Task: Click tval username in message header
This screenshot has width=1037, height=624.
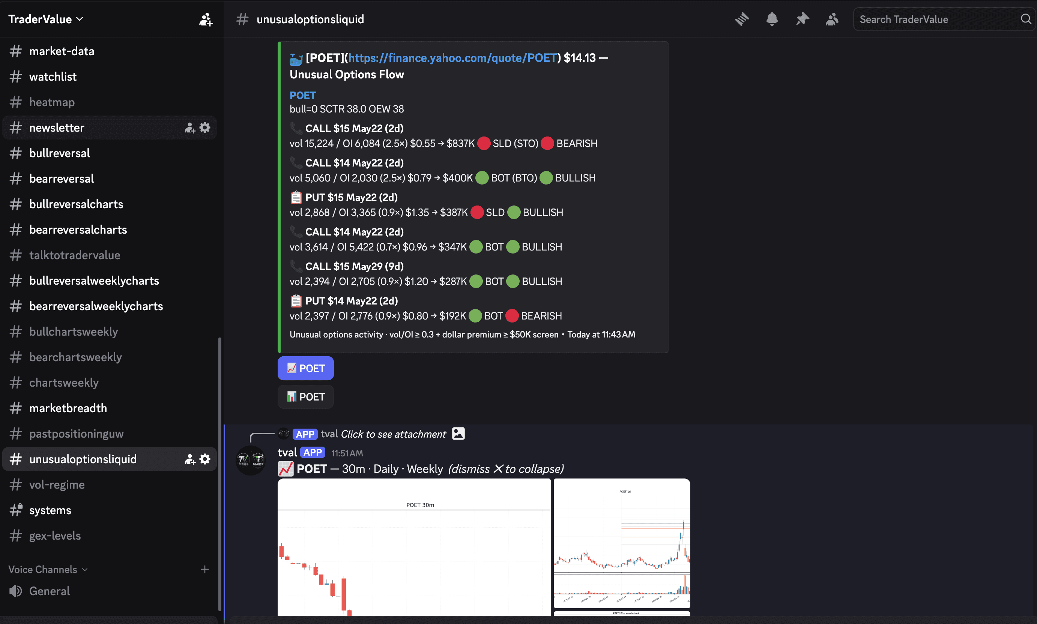Action: click(x=287, y=453)
